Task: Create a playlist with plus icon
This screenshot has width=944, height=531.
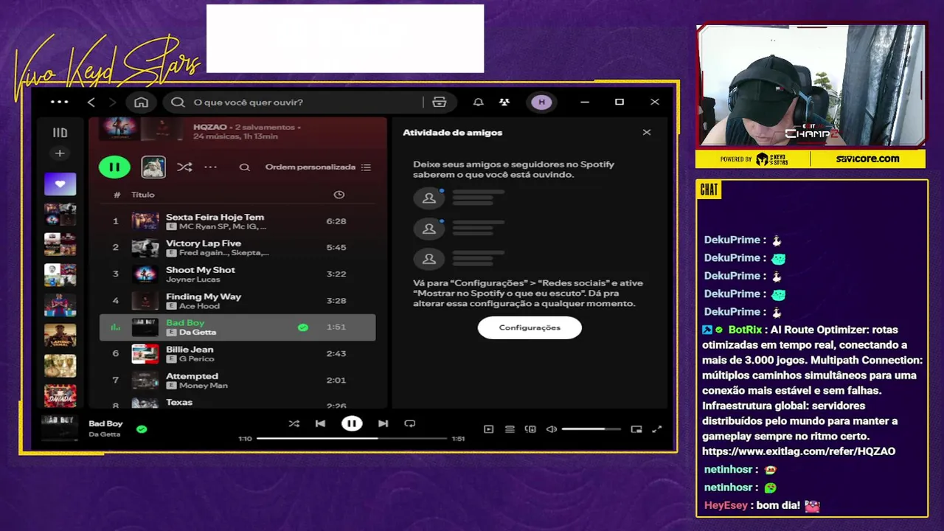Action: (x=60, y=153)
